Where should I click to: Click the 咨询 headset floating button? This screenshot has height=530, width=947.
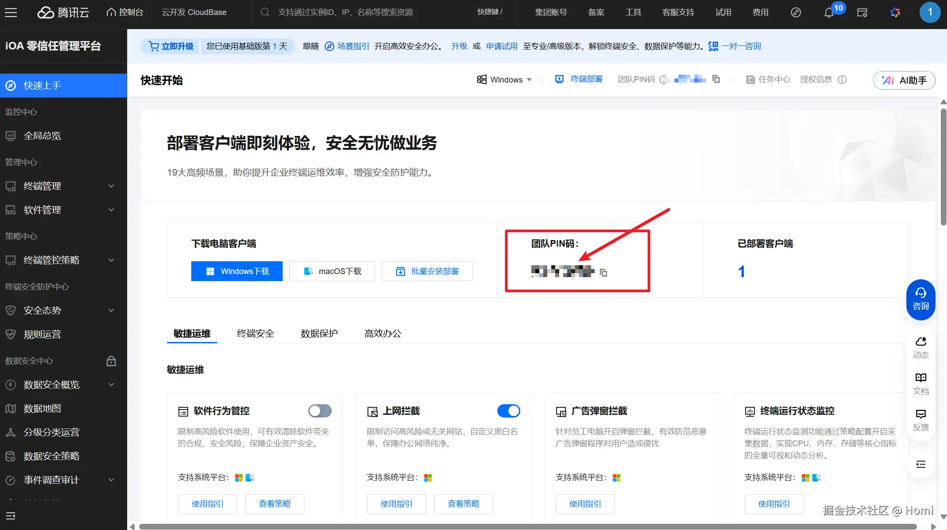(920, 300)
